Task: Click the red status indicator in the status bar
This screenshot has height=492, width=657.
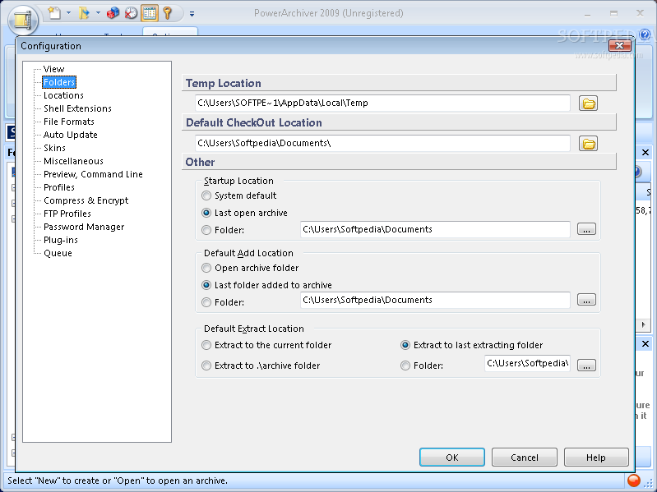Action: click(x=633, y=481)
